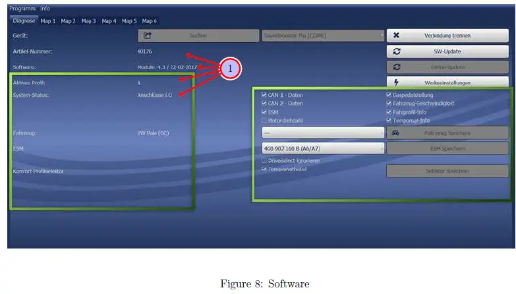This screenshot has width=516, height=294.
Task: Click the Gerät label
Action: 20,36
